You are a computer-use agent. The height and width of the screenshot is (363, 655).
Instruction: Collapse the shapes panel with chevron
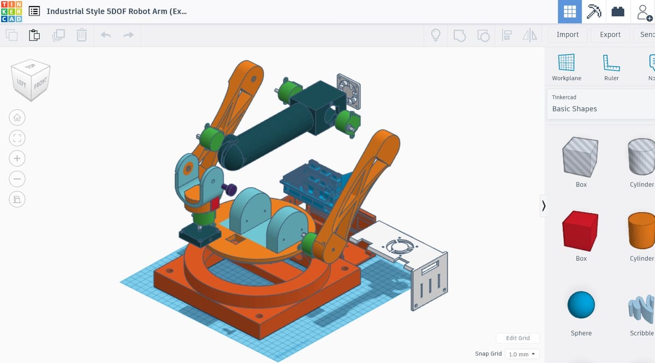(x=543, y=205)
